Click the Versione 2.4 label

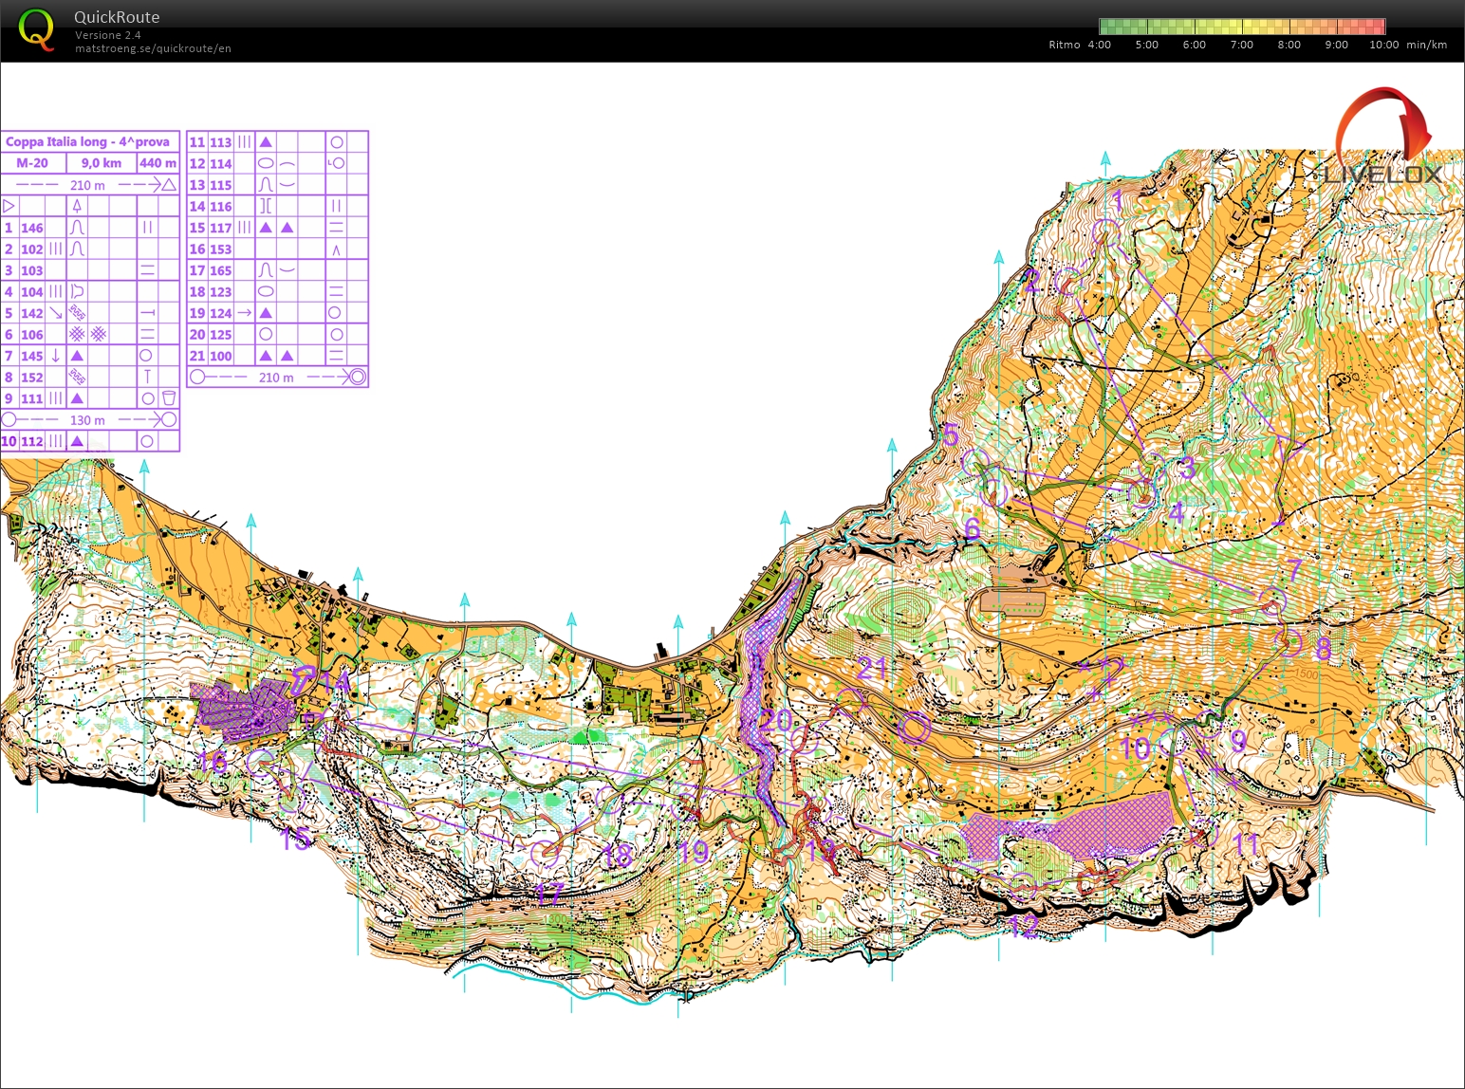(108, 35)
